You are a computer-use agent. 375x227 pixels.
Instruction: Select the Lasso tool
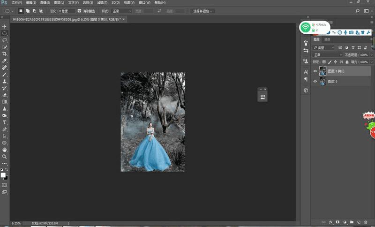(x=5, y=40)
